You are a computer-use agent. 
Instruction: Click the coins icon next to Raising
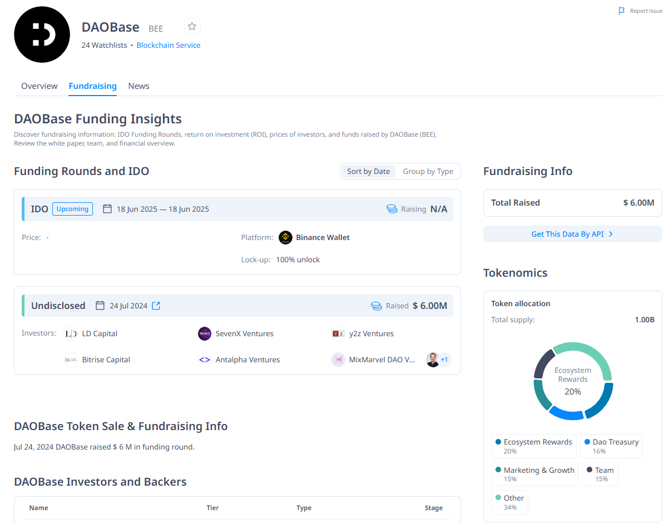click(392, 209)
